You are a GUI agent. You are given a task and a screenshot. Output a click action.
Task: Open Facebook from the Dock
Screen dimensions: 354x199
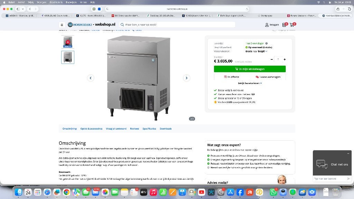[240, 192]
